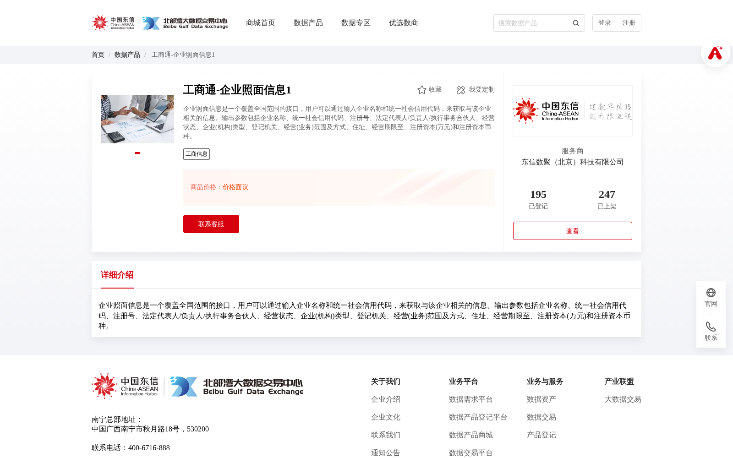Image resolution: width=733 pixels, height=458 pixels.
Task: Click the 我要定制 label
Action: point(482,90)
